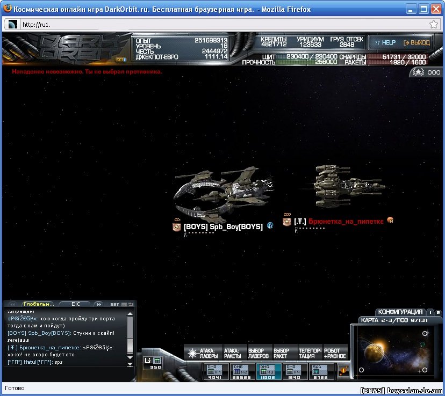Click the chat scrollbar down arrow
This screenshot has width=445, height=396.
(130, 357)
